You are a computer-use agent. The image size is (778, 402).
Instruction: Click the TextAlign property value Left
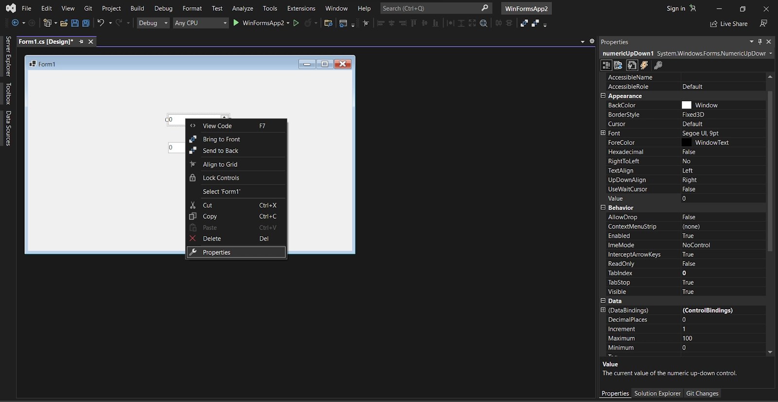tap(724, 171)
